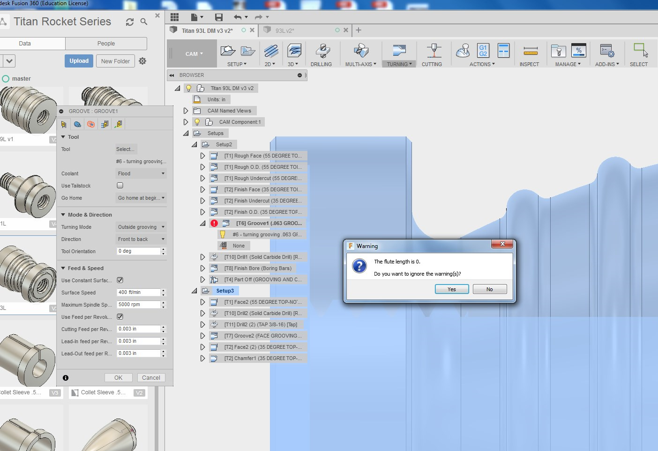The image size is (658, 451).
Task: Switch to the Data tab
Action: 25,44
